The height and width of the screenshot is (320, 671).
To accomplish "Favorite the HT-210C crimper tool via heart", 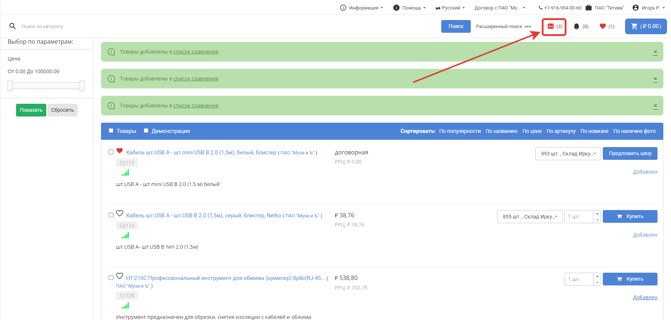I will [x=120, y=276].
